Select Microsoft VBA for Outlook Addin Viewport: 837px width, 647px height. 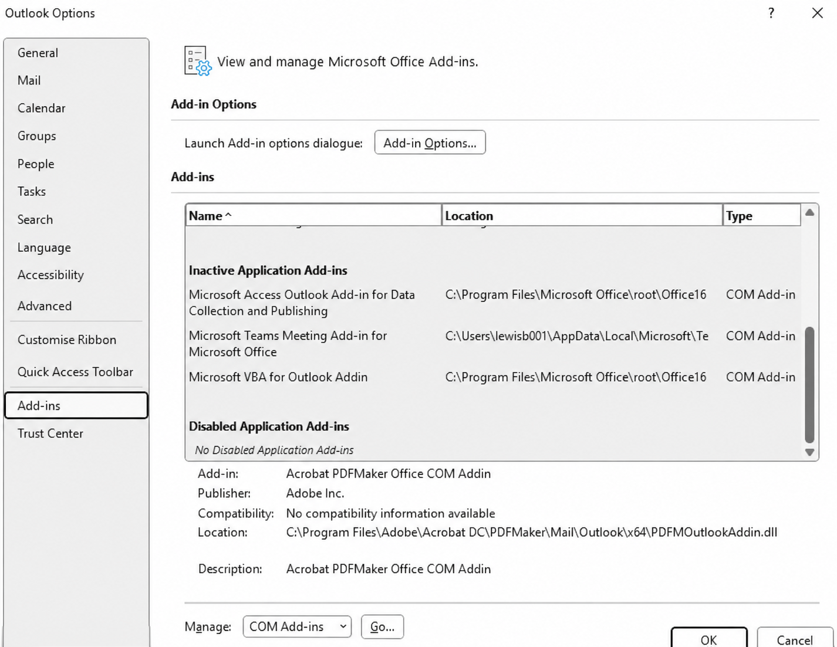point(493,377)
